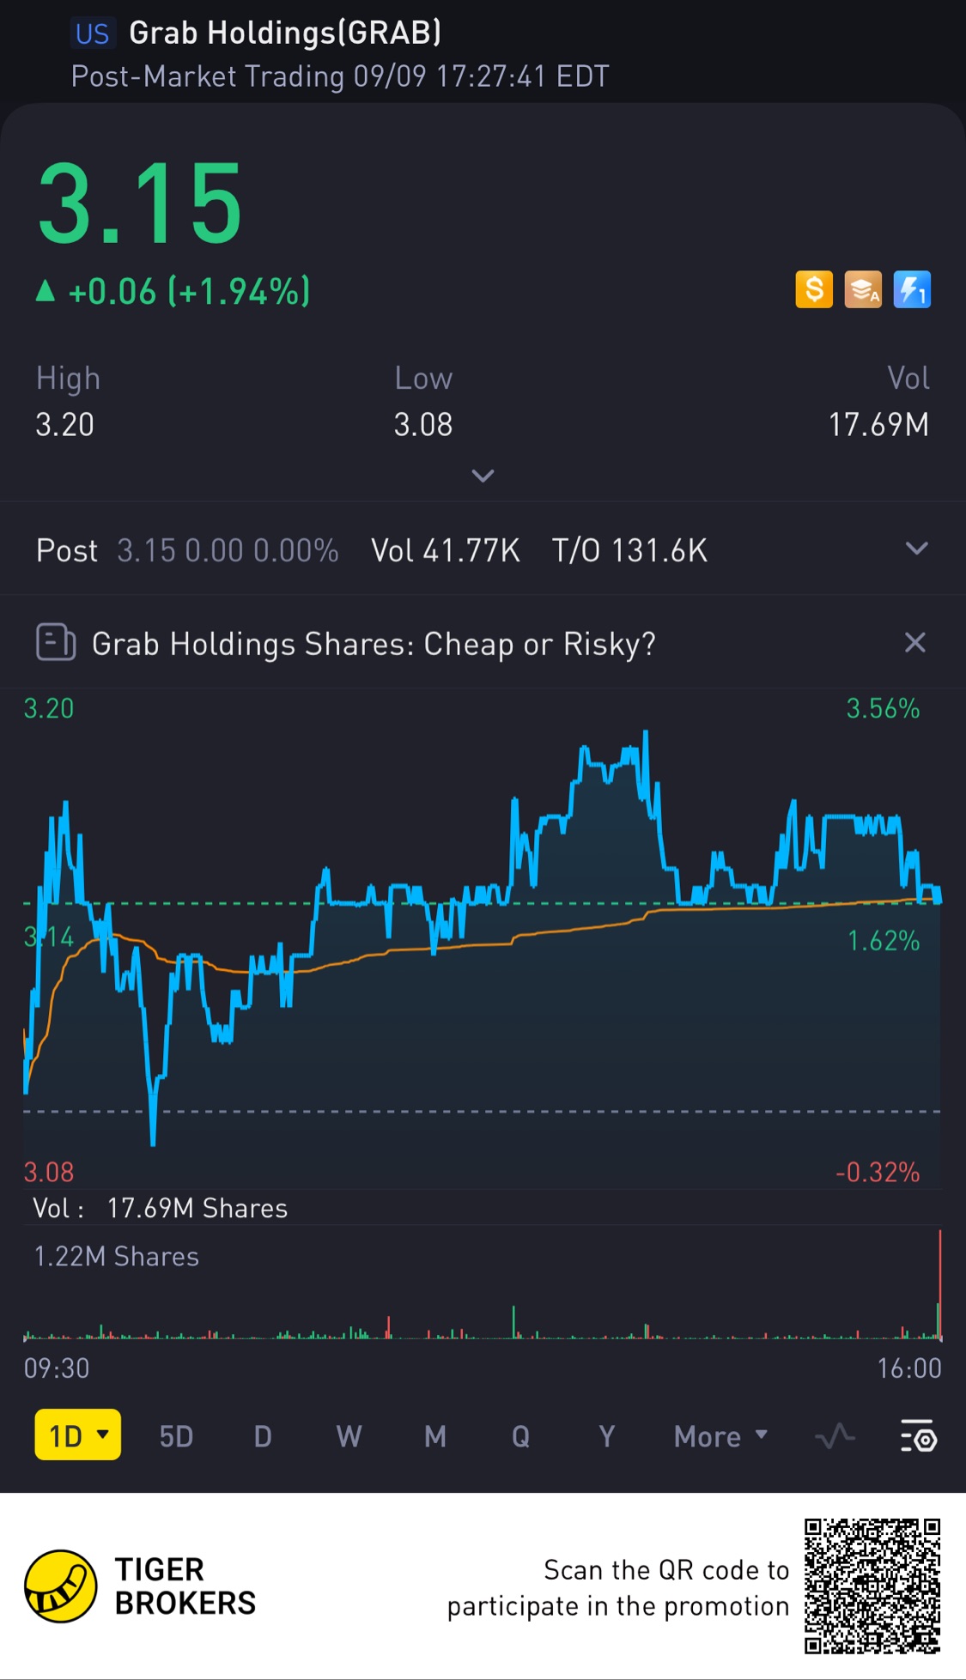The image size is (966, 1680).
Task: Open the 1D timeframe dropdown
Action: pyautogui.click(x=77, y=1435)
